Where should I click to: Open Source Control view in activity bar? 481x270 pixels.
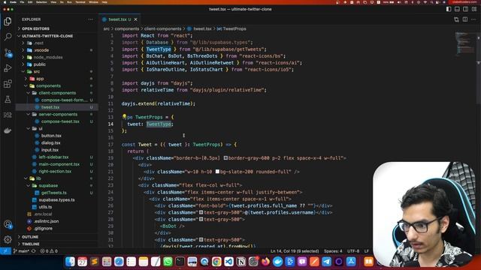tap(8, 52)
